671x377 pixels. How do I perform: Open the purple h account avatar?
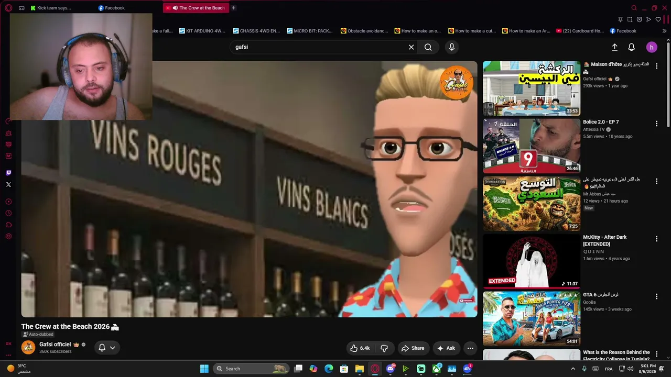click(652, 47)
